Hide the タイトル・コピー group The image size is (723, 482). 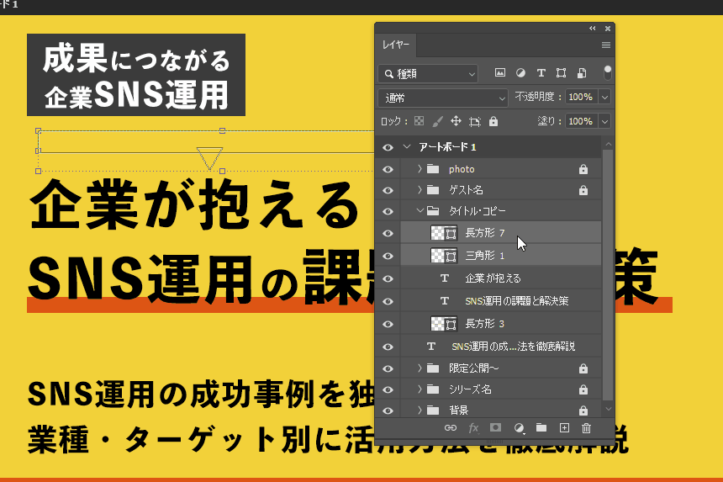pyautogui.click(x=388, y=211)
